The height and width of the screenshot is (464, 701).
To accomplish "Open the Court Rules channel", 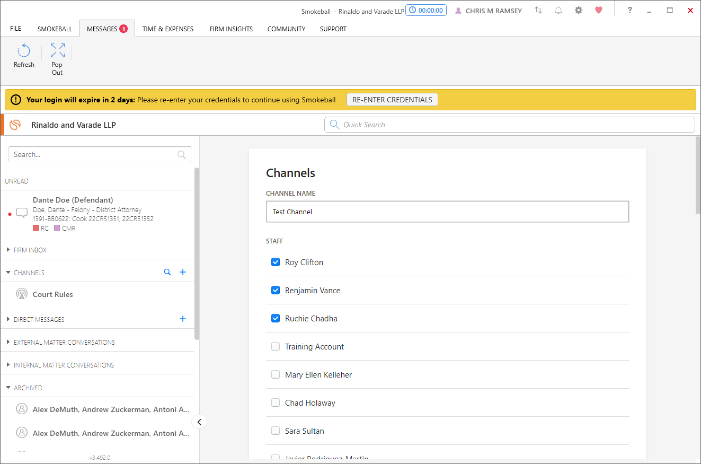I will (53, 294).
